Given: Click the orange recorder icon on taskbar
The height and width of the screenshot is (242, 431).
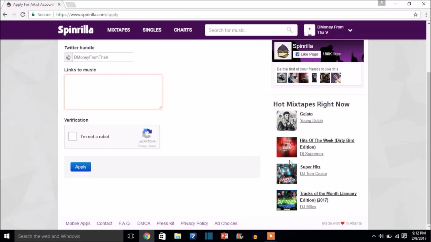Looking at the screenshot, I should (x=270, y=236).
